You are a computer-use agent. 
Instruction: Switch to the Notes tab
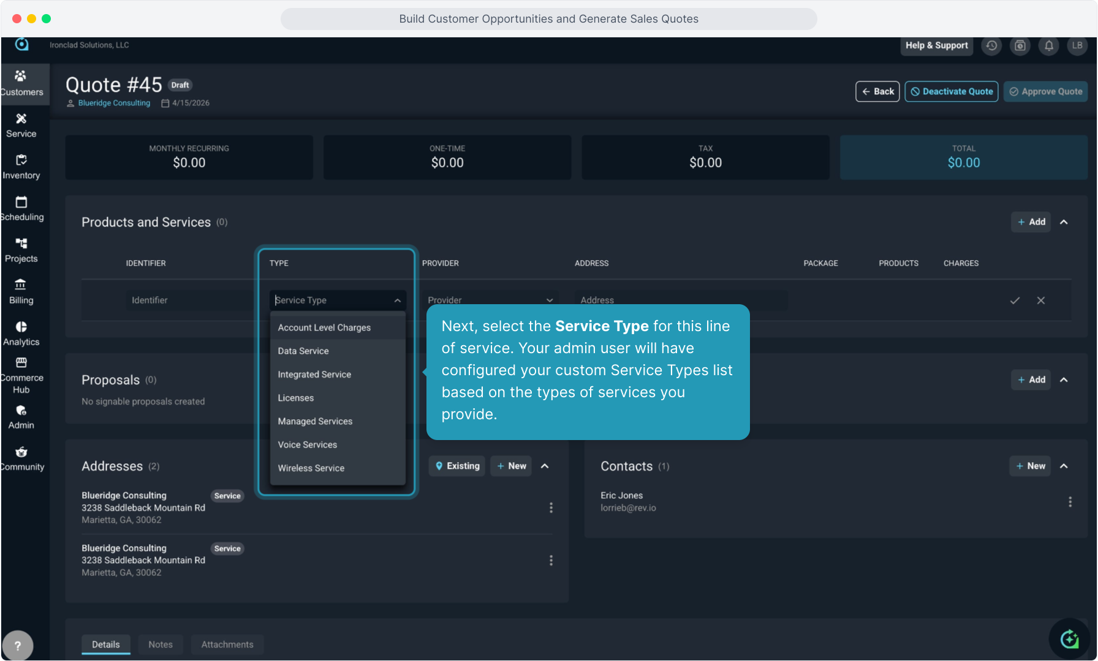[161, 644]
